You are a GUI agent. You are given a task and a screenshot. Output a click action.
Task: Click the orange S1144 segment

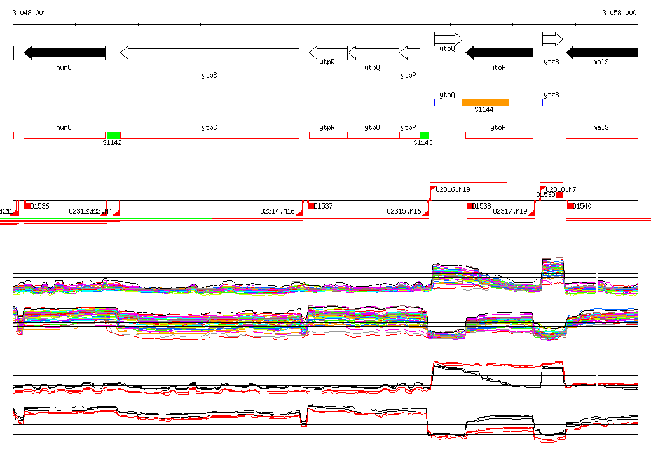(485, 102)
